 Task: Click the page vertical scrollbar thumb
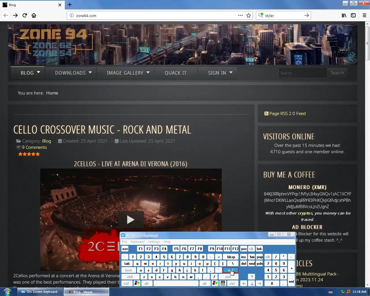(x=367, y=43)
